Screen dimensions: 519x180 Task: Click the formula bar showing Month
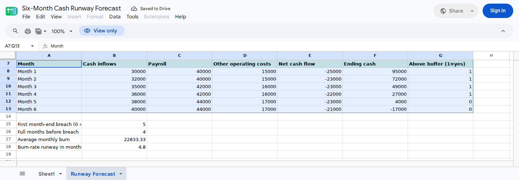point(281,46)
